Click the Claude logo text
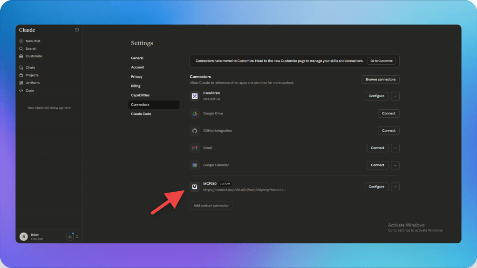The image size is (477, 268). pos(27,30)
